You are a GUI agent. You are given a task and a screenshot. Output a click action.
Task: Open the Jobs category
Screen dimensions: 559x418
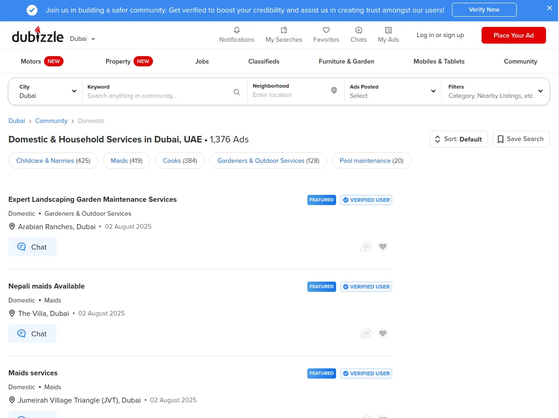(x=202, y=61)
